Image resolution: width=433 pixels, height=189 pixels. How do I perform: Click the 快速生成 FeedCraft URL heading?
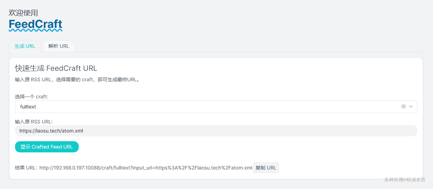(x=56, y=68)
